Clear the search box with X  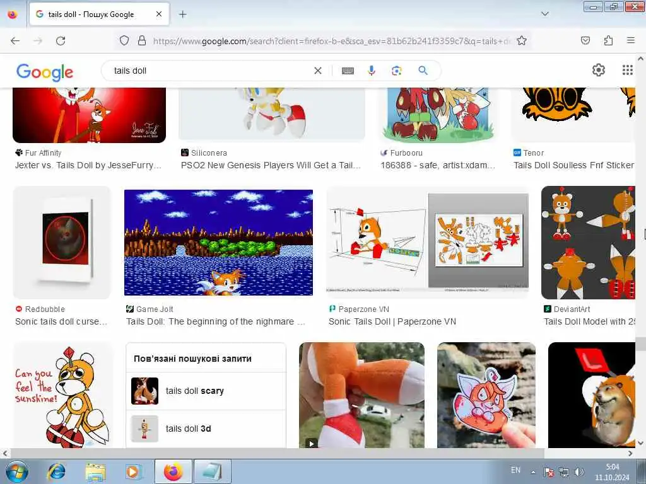(x=318, y=71)
